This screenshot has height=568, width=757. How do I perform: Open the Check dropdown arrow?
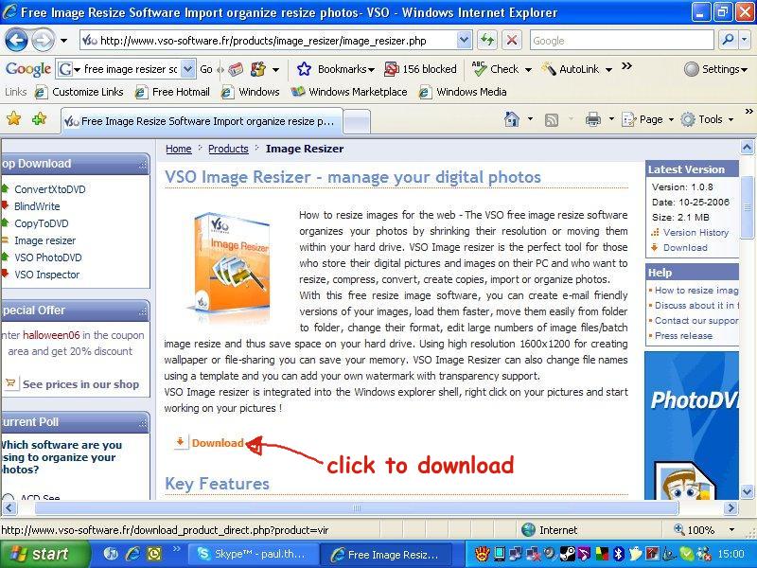[528, 69]
